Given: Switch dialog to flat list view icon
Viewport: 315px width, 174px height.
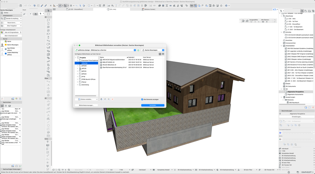Looking at the screenshot, I should point(163,54).
